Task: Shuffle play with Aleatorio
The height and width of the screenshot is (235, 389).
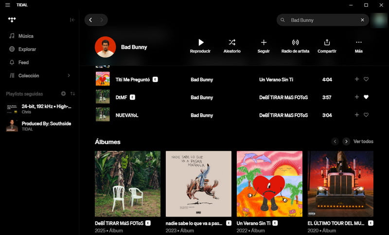Action: [232, 46]
